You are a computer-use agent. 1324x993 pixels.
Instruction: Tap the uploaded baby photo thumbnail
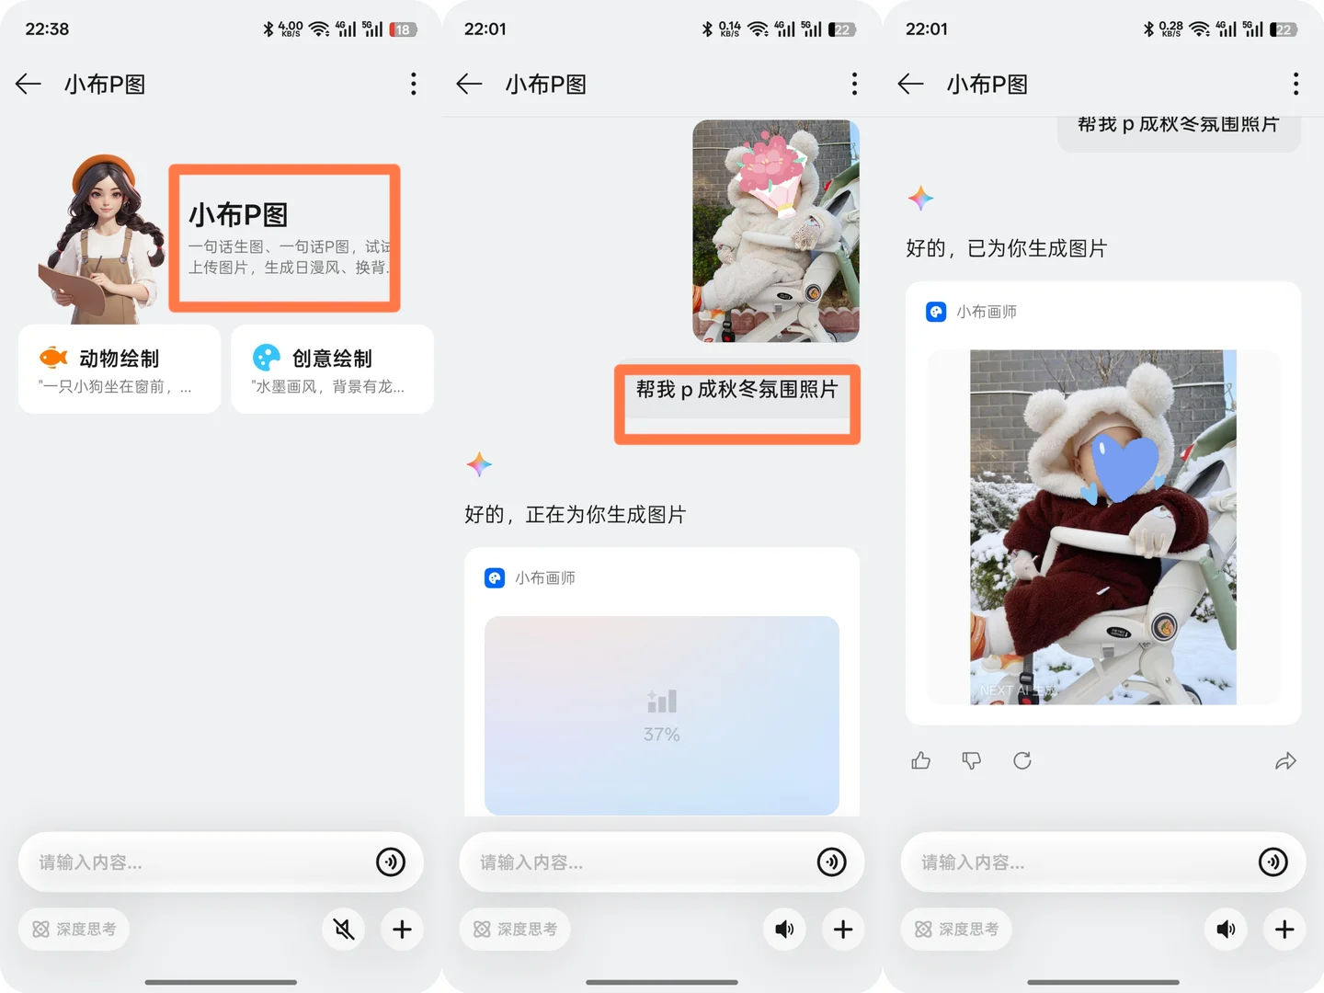tap(775, 231)
